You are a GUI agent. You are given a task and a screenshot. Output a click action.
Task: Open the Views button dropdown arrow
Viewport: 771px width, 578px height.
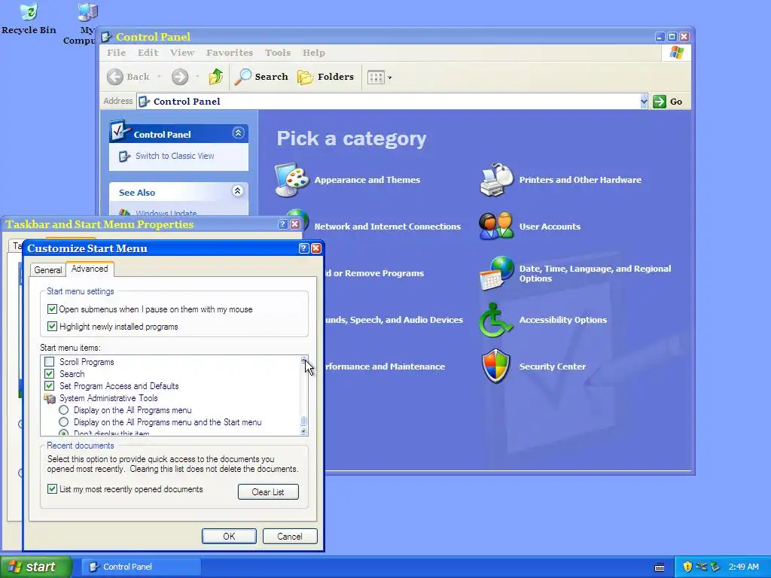pos(390,78)
